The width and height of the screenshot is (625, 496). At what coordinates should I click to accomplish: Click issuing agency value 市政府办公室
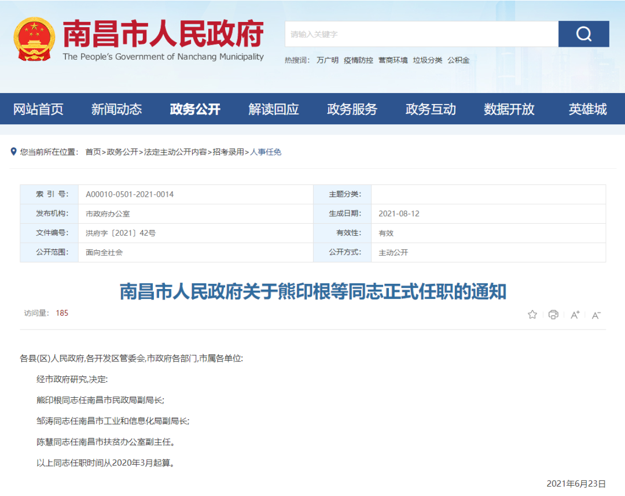coord(108,214)
